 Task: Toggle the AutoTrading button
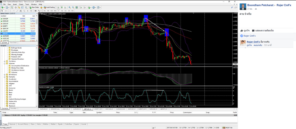point(49,7)
